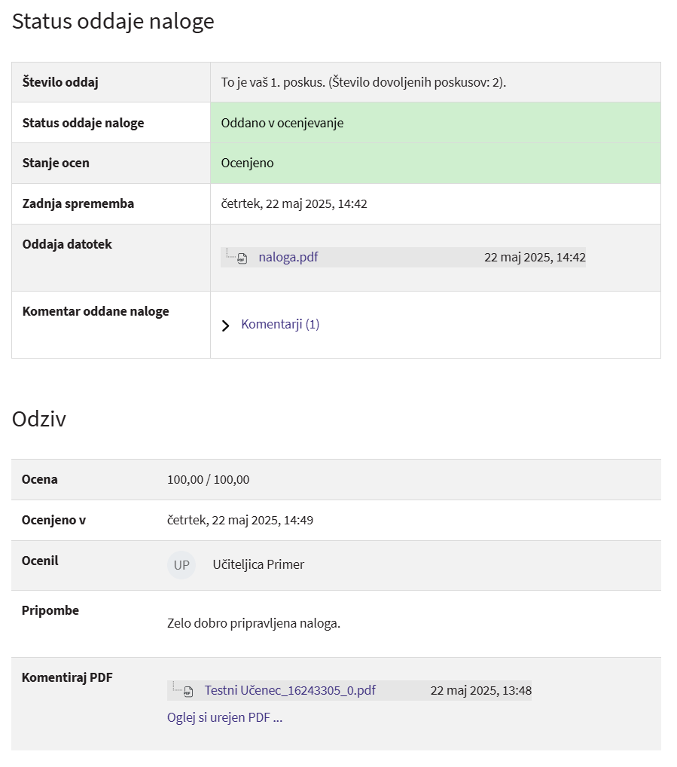Click the grader name Učiteljica Primer
Viewport: 677px width, 767px height.
(x=258, y=565)
